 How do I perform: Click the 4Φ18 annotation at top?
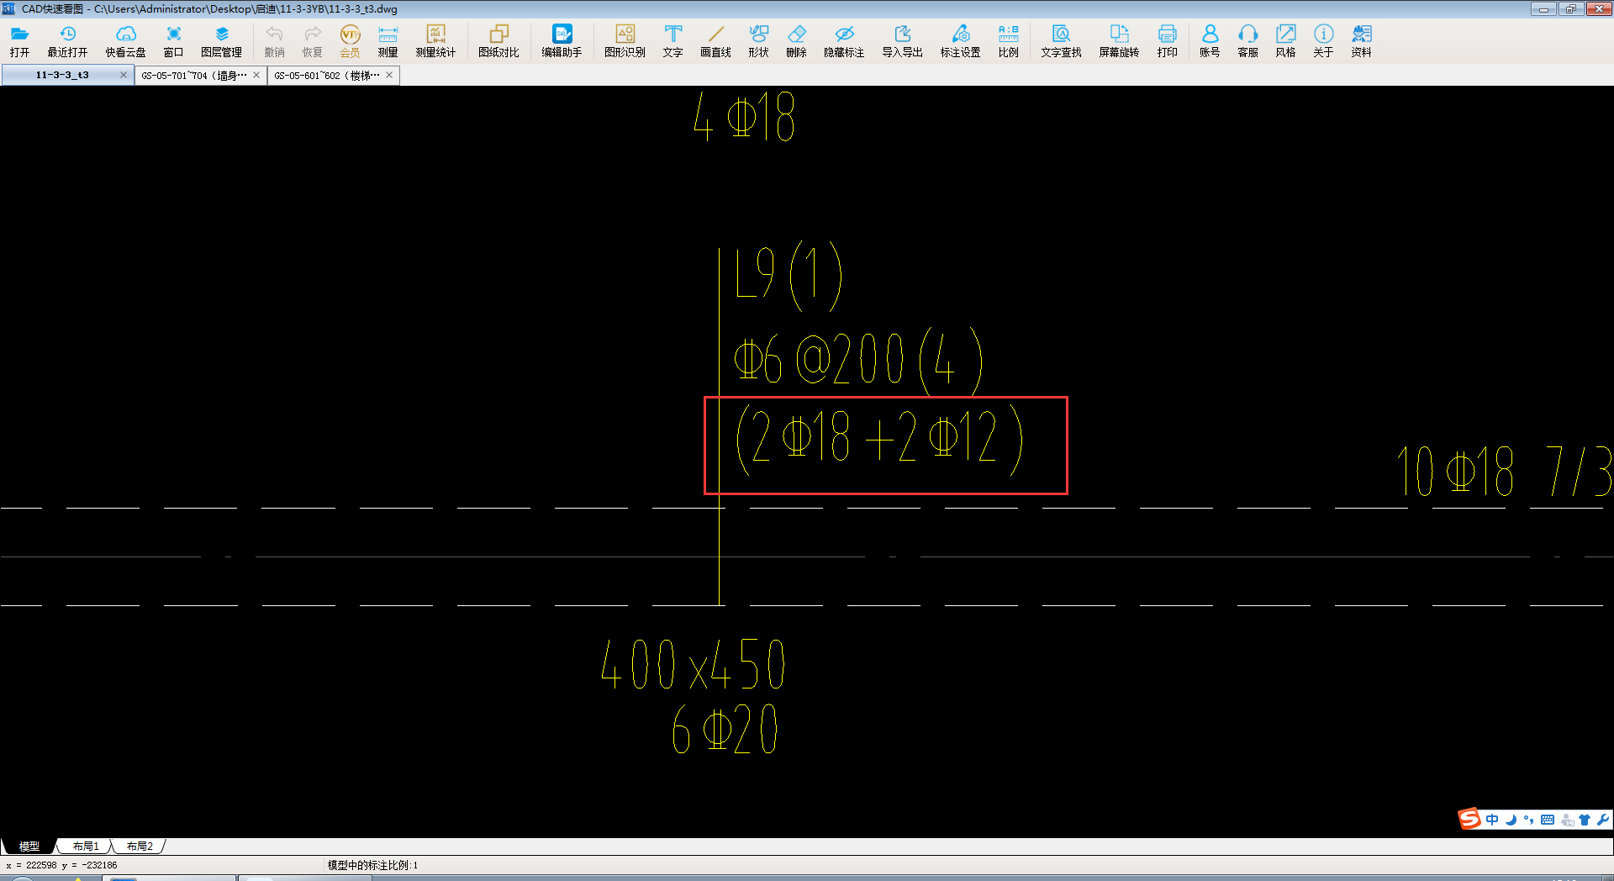tap(744, 117)
